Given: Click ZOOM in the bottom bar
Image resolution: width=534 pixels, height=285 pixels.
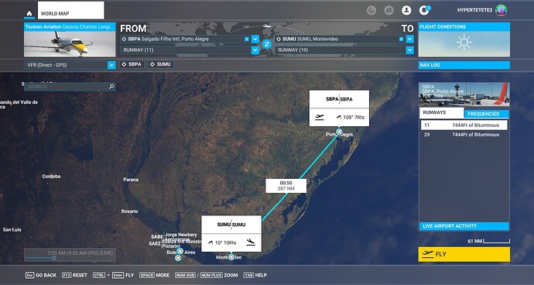Looking at the screenshot, I should pyautogui.click(x=207, y=275).
